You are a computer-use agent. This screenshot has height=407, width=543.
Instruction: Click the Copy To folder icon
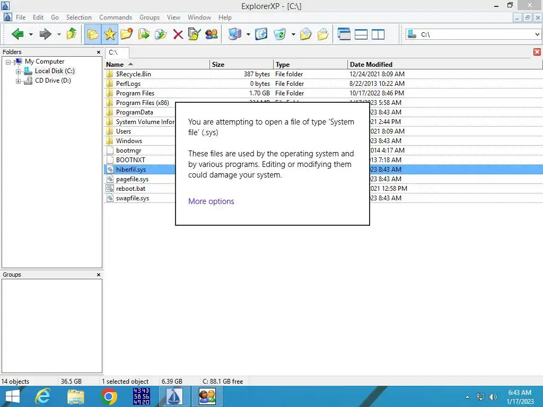click(x=144, y=34)
